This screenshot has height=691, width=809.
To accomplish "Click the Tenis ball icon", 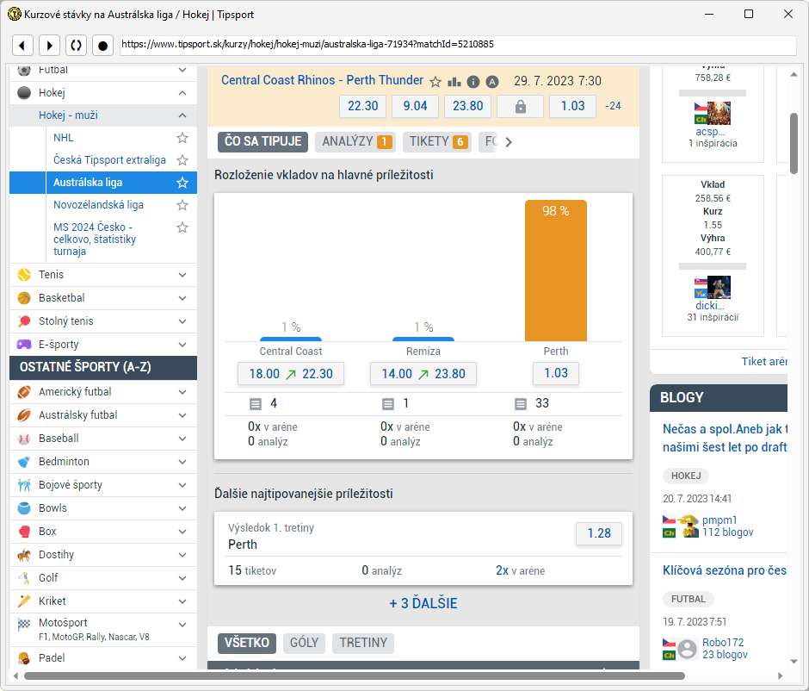I will (24, 275).
